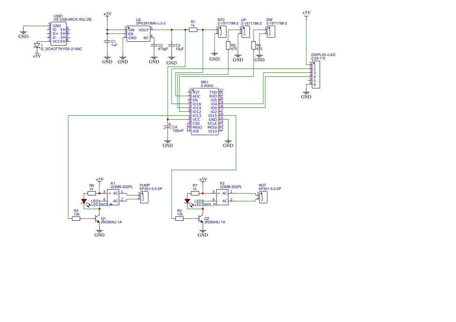Select the R7 1k resistor symbol
This screenshot has width=456, height=322.
tap(195, 194)
